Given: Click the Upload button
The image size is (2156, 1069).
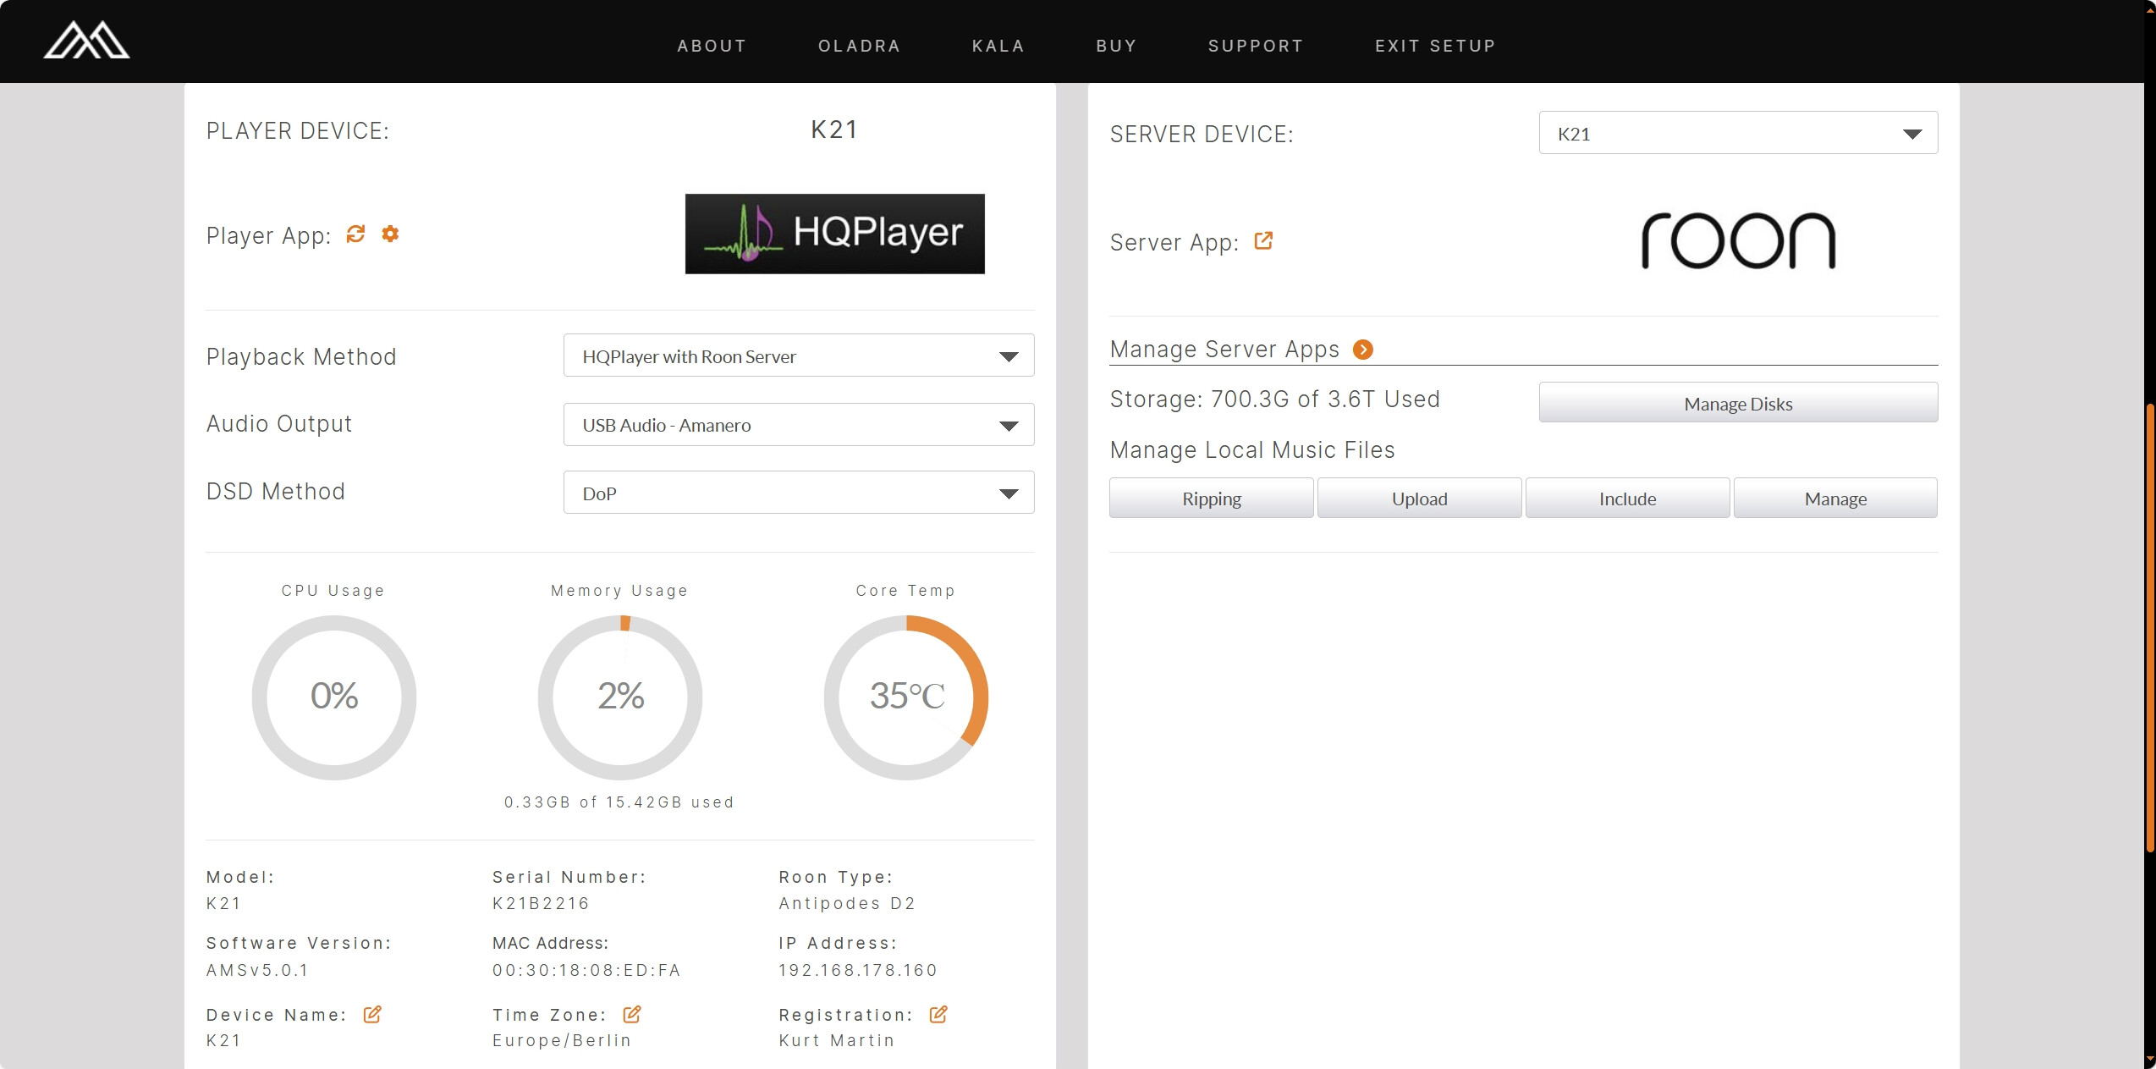Looking at the screenshot, I should coord(1420,498).
